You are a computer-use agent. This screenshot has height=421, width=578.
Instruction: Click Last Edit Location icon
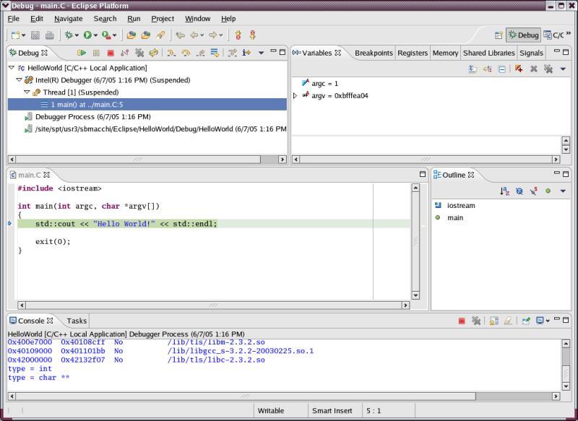(x=180, y=35)
